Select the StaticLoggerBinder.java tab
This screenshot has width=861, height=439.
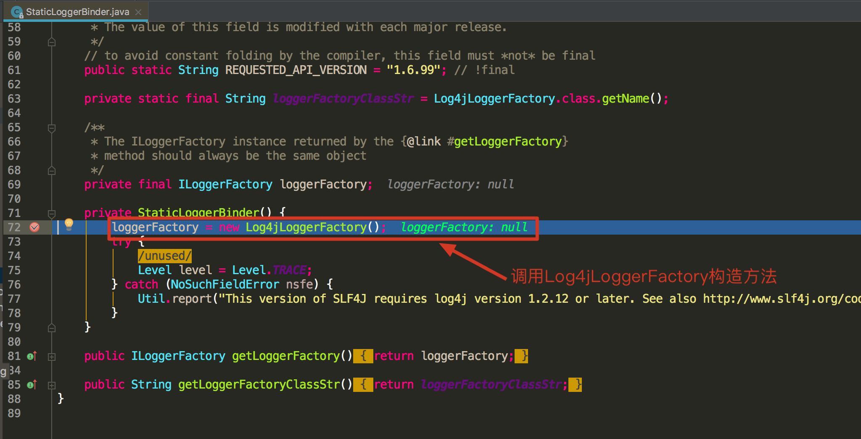coord(76,12)
